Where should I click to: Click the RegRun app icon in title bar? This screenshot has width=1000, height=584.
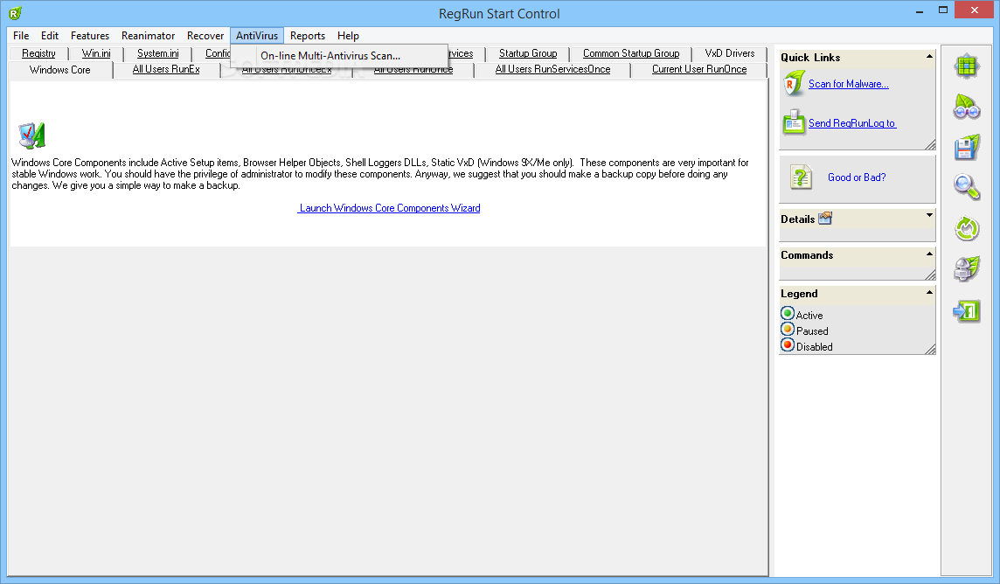tap(16, 13)
